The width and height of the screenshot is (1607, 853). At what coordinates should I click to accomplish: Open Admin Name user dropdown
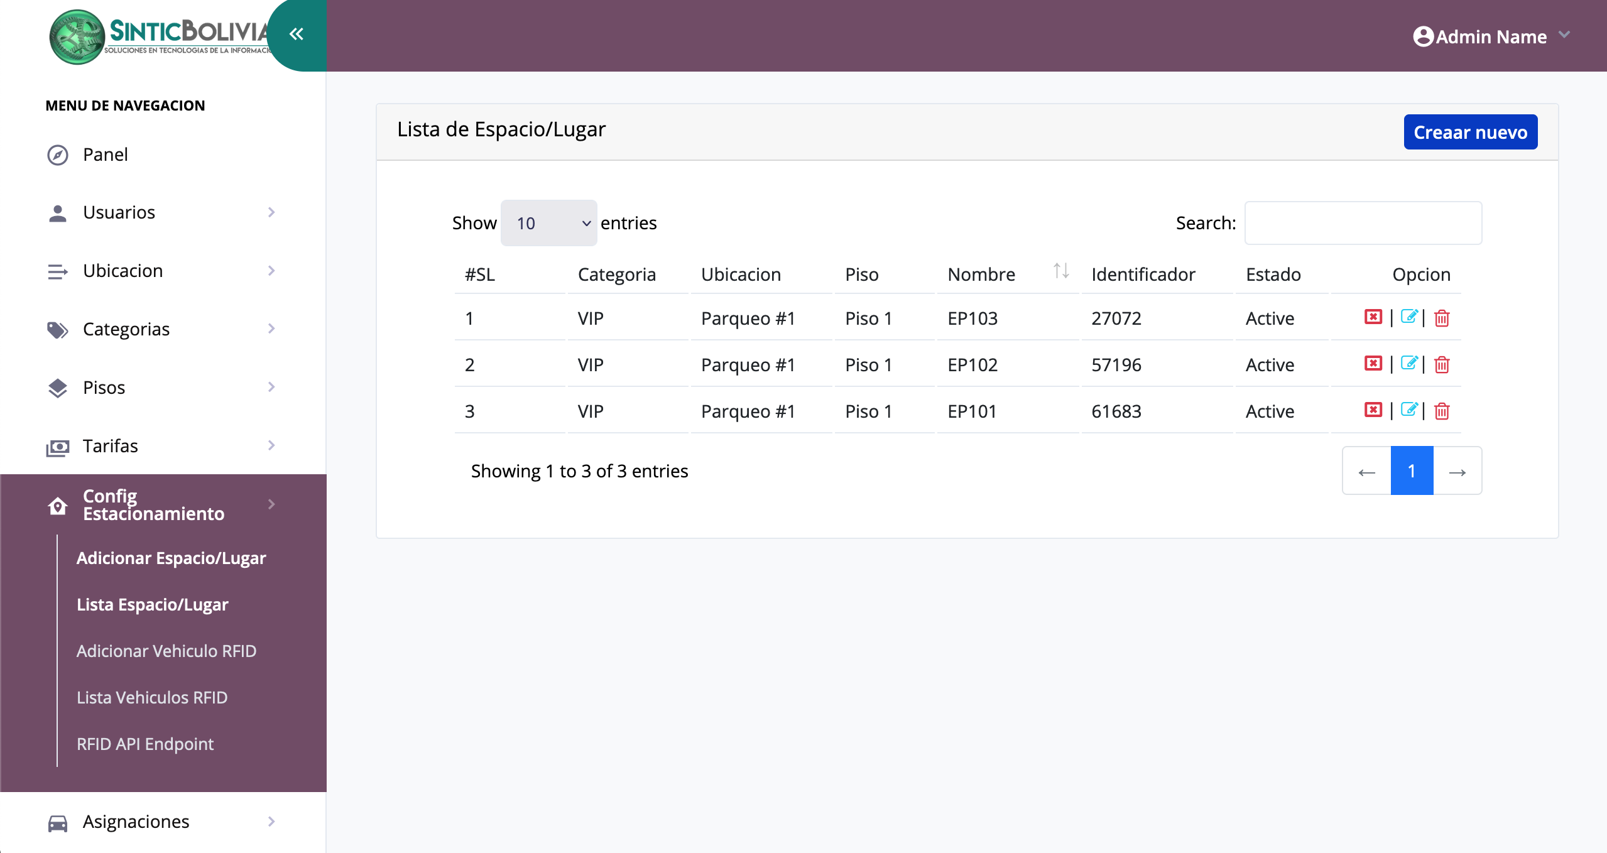pos(1491,36)
